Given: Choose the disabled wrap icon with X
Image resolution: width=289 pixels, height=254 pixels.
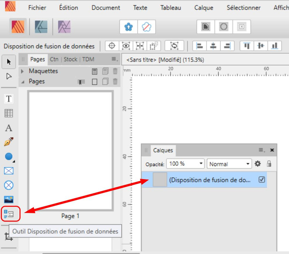Looking at the screenshot, I should [x=241, y=27].
